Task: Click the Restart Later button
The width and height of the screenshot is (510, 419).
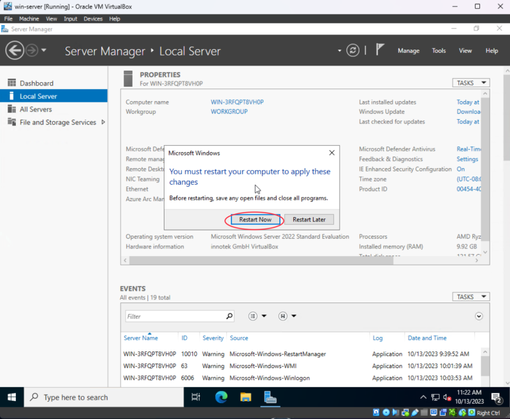Action: (x=309, y=220)
